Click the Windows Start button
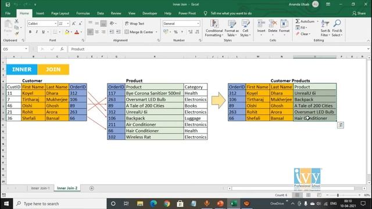 [x=6, y=204]
